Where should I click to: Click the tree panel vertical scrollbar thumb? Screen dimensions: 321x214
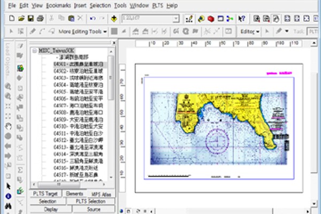point(111,78)
